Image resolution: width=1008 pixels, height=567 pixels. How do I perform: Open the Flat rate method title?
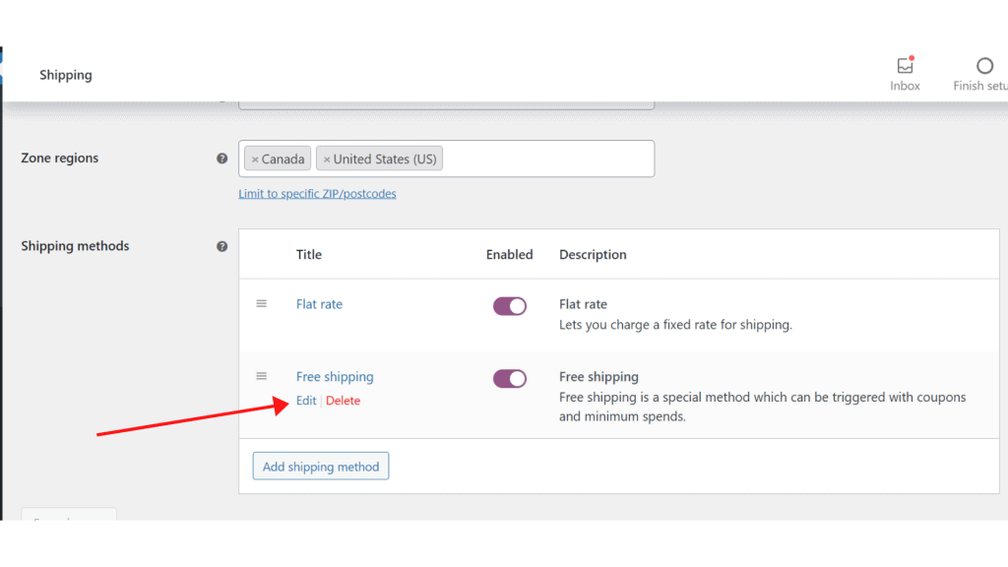tap(319, 304)
